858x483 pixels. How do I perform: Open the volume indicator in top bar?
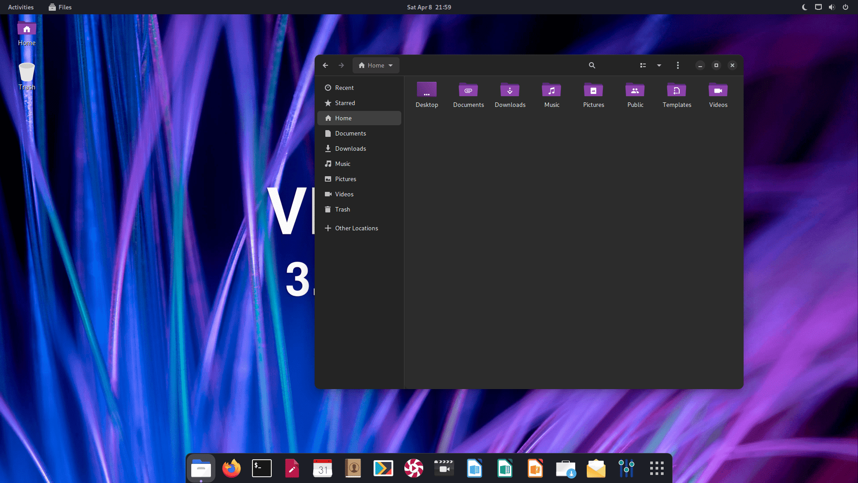[x=832, y=7]
